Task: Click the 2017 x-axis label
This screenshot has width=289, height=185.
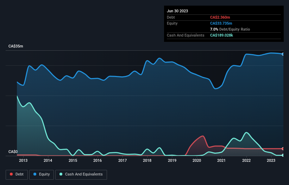Action: pyautogui.click(x=122, y=160)
